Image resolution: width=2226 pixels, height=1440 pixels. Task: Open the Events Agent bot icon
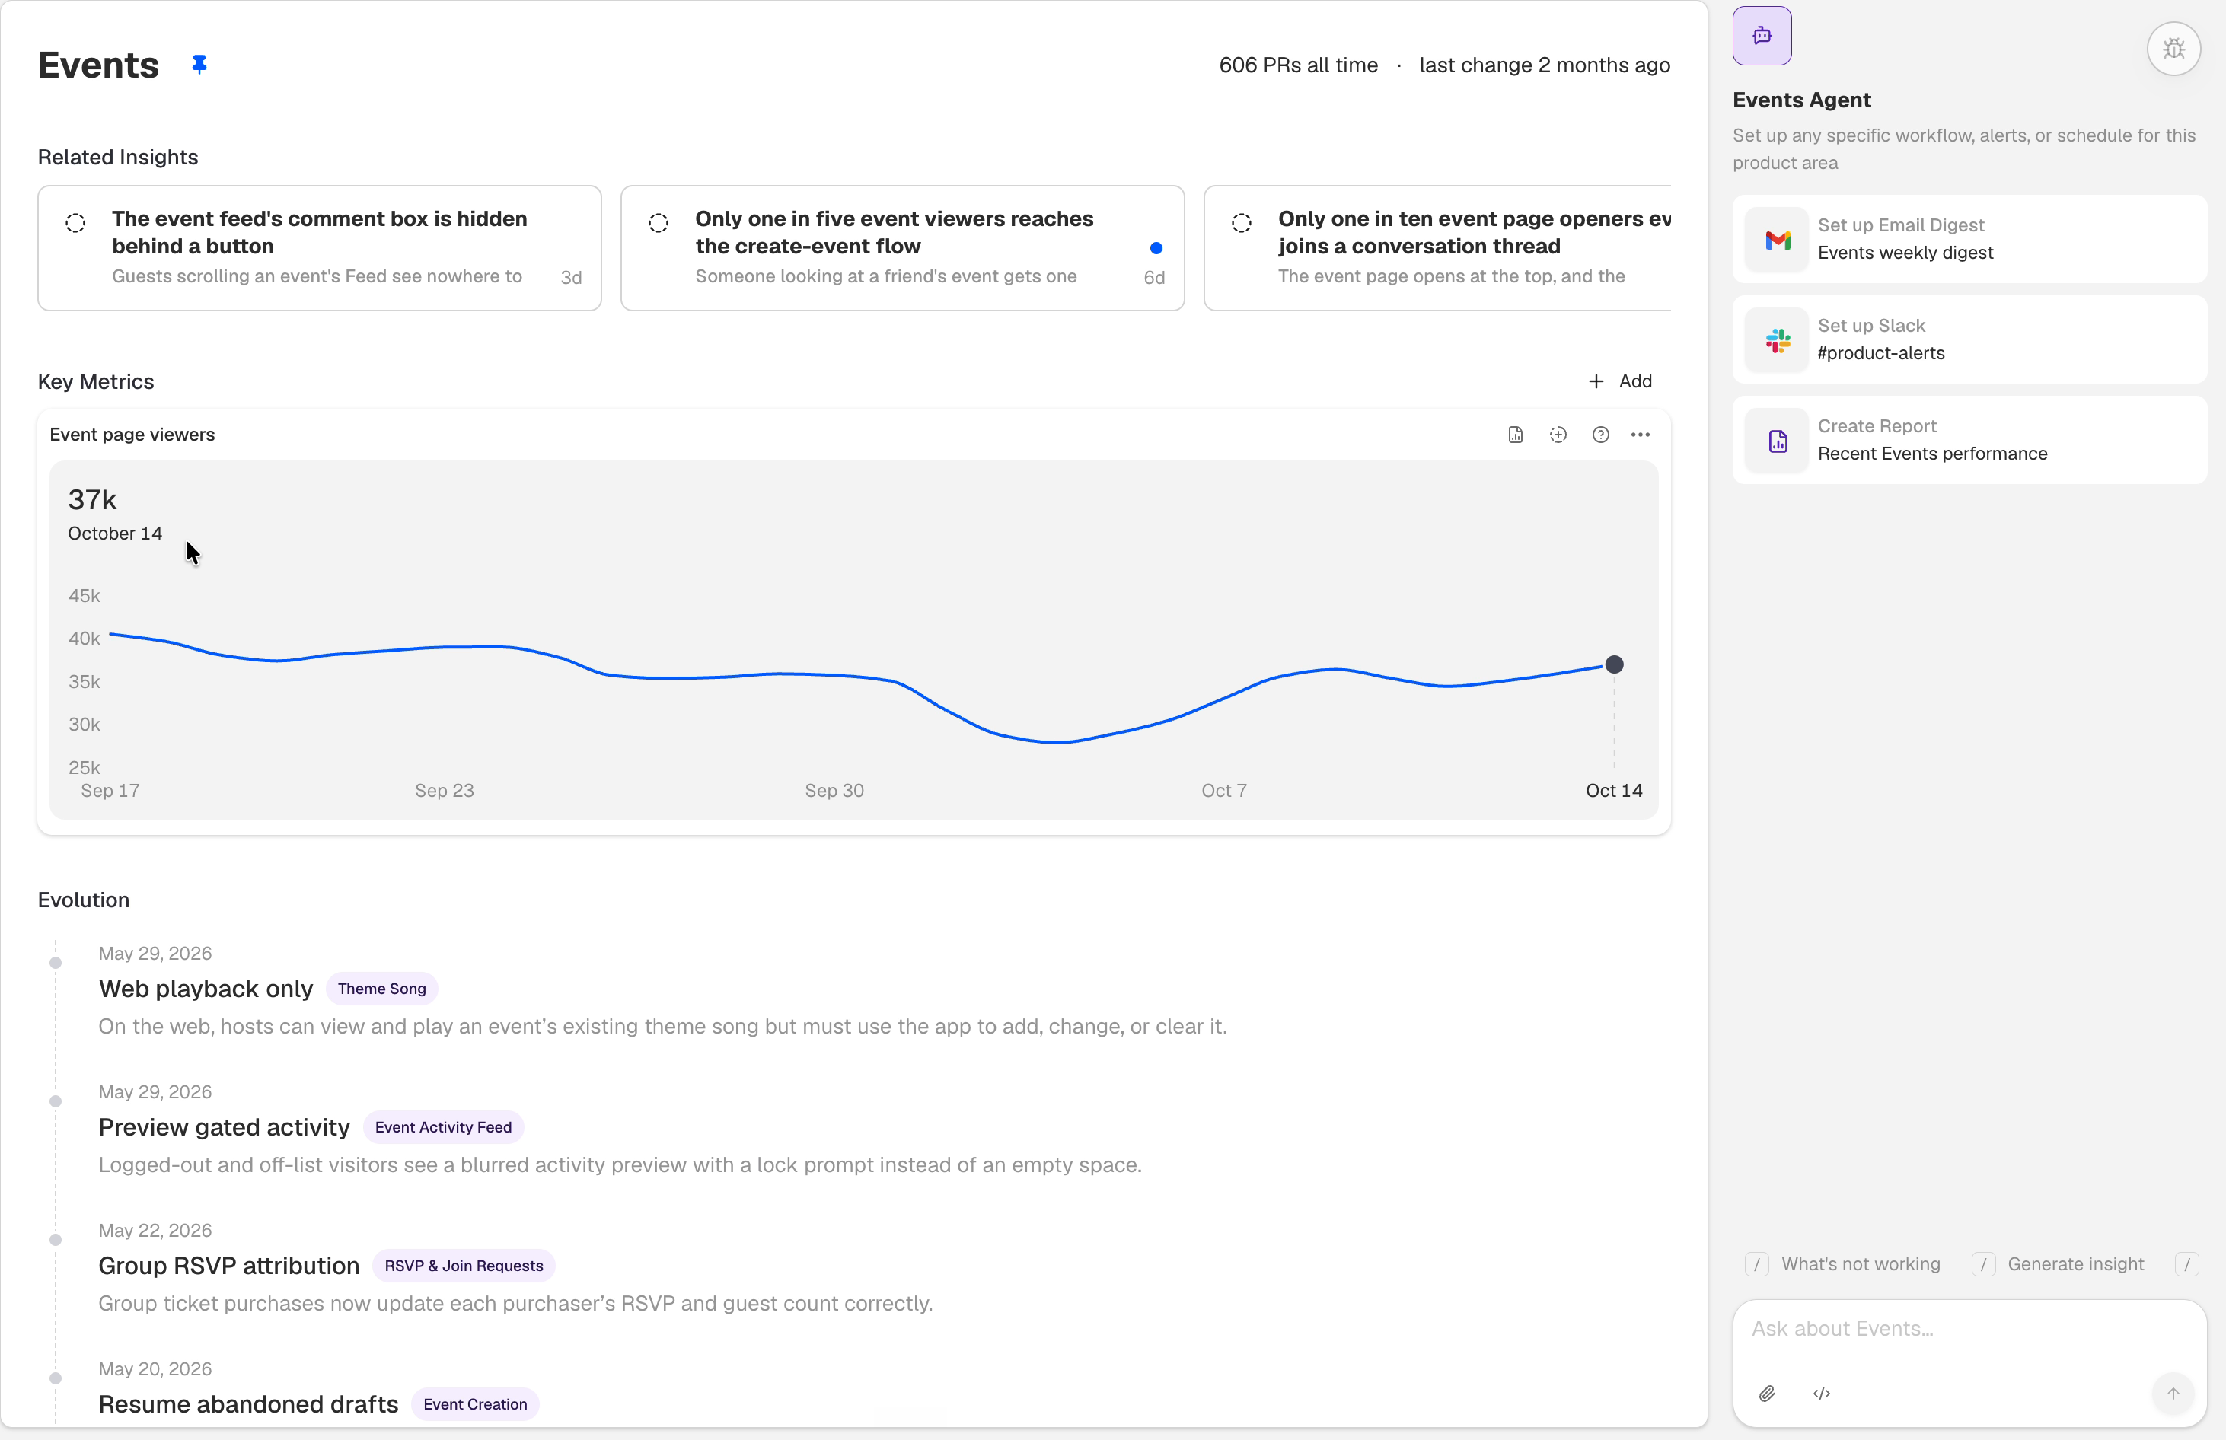pos(1761,36)
